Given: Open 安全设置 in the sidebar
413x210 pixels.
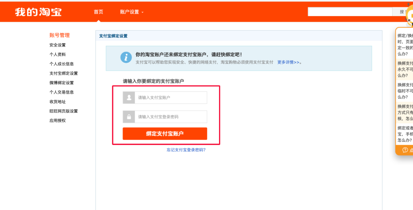Looking at the screenshot, I should point(57,45).
